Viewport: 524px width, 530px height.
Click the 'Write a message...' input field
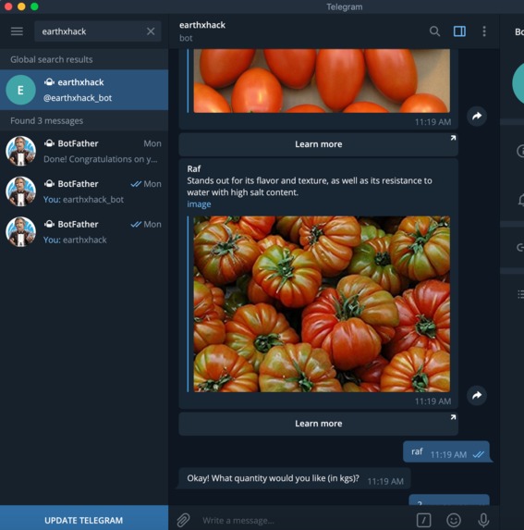tap(304, 520)
